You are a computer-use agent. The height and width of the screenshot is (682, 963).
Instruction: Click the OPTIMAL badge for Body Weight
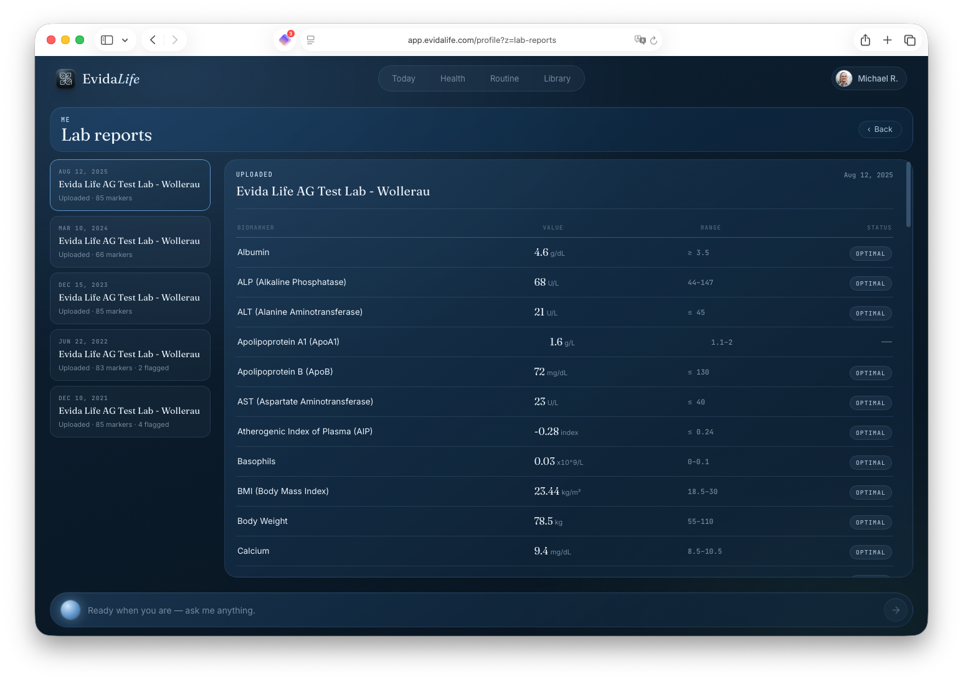(870, 522)
